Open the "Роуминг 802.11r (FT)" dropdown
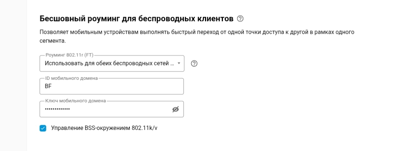The image size is (394, 151). point(112,64)
